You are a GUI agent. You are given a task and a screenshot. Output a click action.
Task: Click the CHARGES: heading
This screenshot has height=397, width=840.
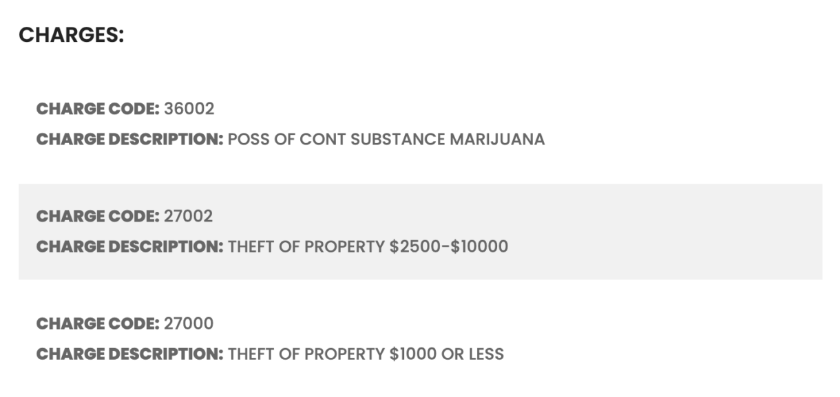pos(71,35)
